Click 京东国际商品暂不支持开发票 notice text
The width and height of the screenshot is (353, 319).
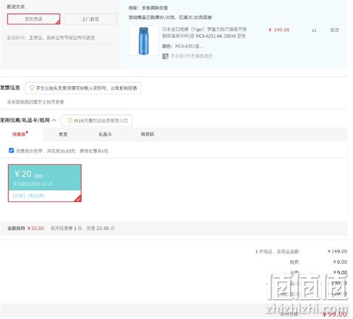pyautogui.click(x=36, y=102)
